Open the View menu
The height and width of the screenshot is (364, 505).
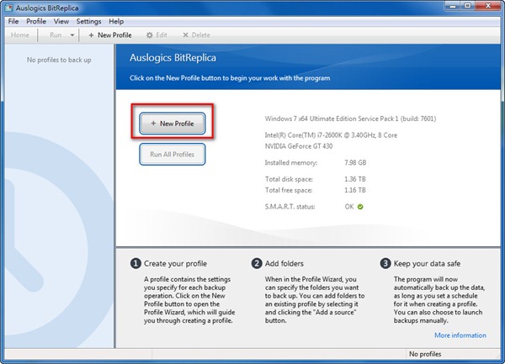tap(61, 21)
